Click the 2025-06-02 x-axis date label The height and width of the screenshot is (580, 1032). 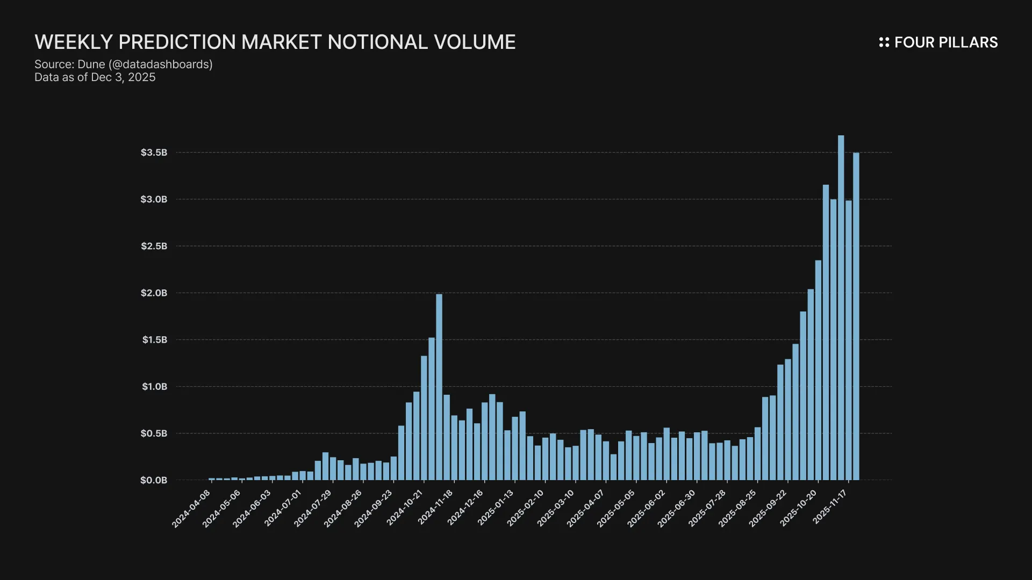tap(646, 509)
